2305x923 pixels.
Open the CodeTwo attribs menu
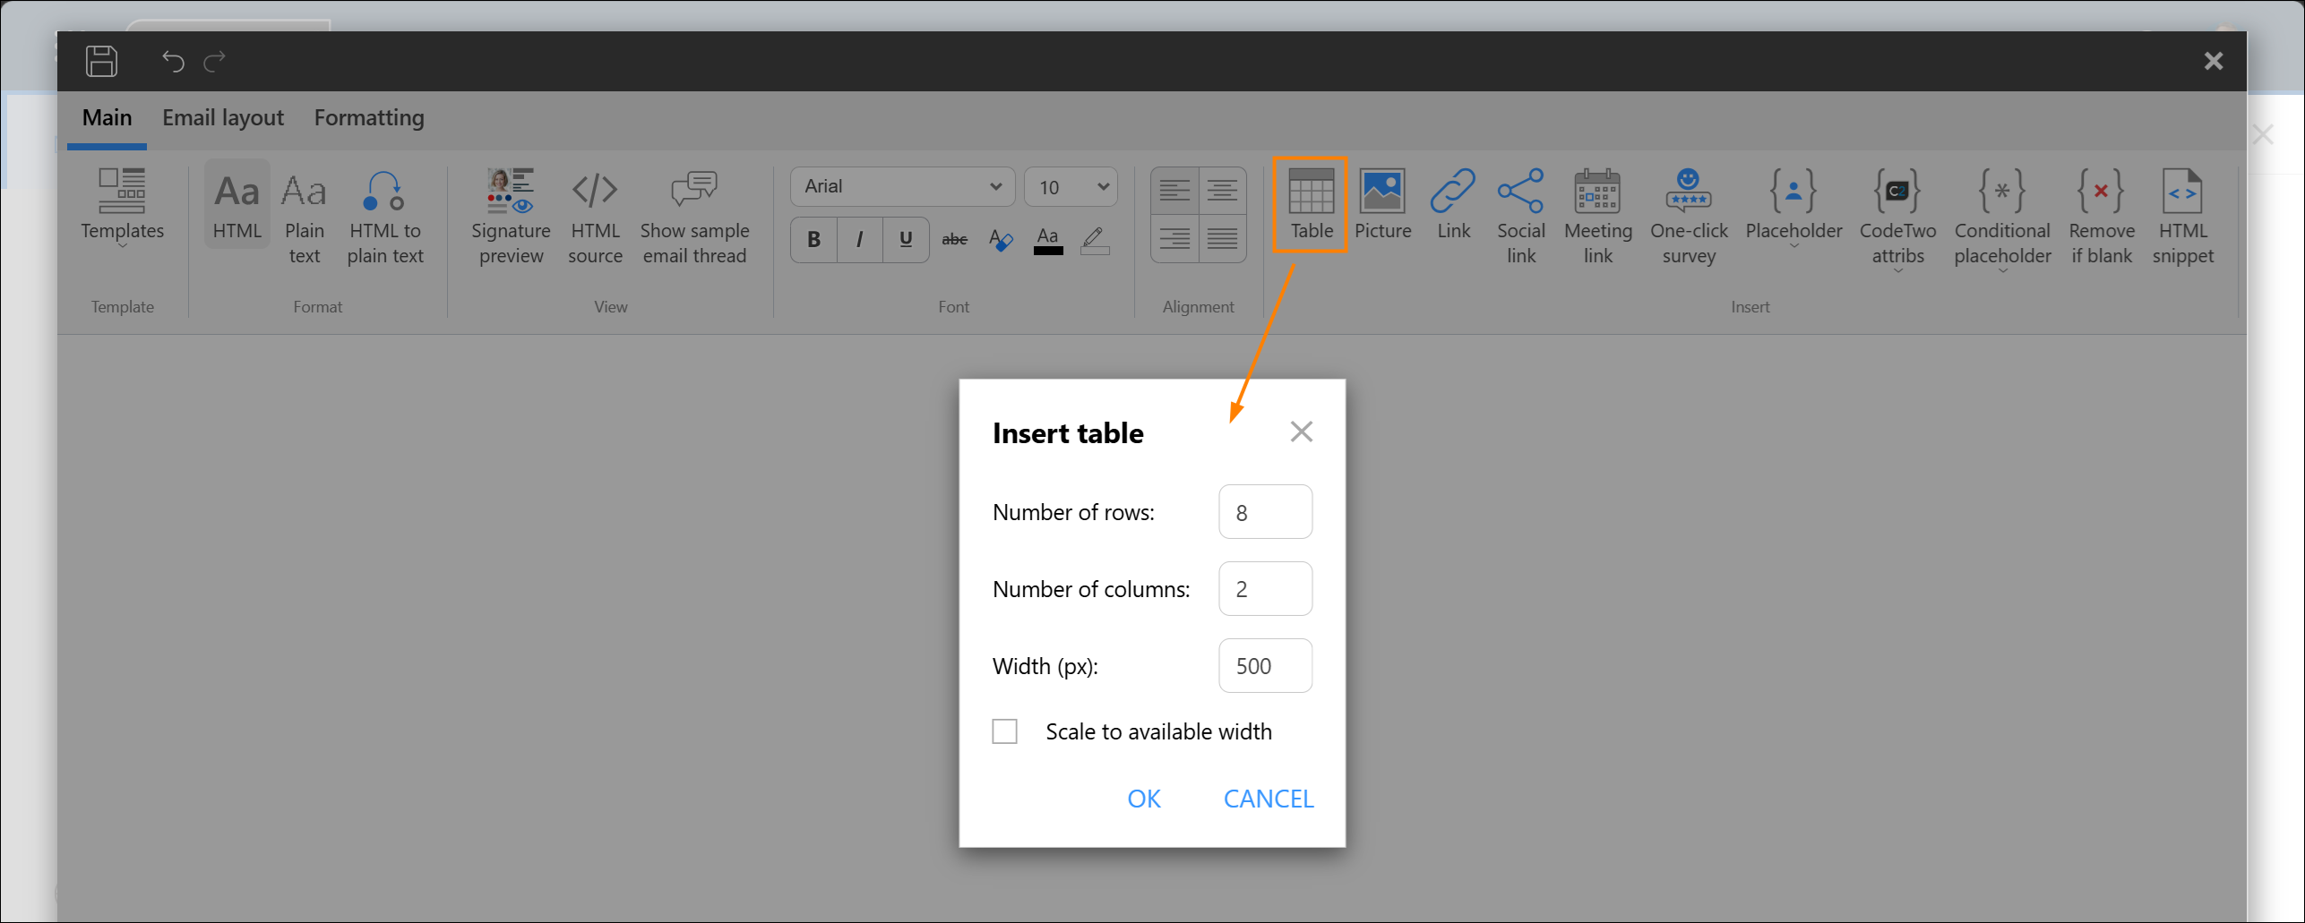[x=1897, y=219]
